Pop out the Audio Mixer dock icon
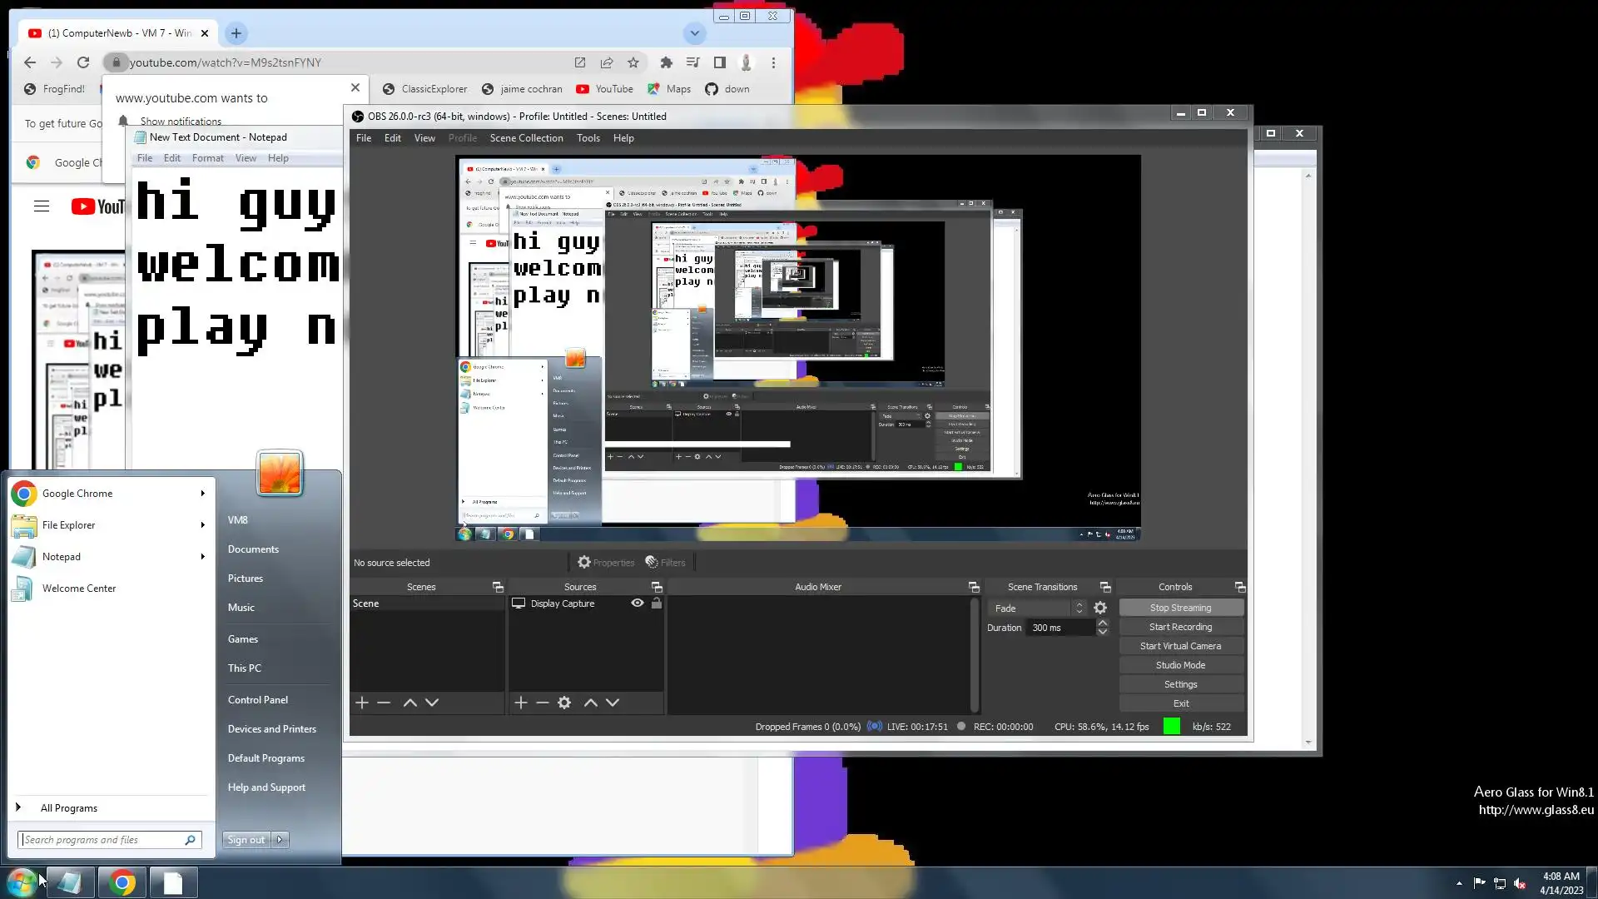Viewport: 1598px width, 899px height. point(974,588)
